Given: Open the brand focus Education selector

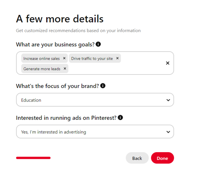Looking at the screenshot, I should click(95, 100).
